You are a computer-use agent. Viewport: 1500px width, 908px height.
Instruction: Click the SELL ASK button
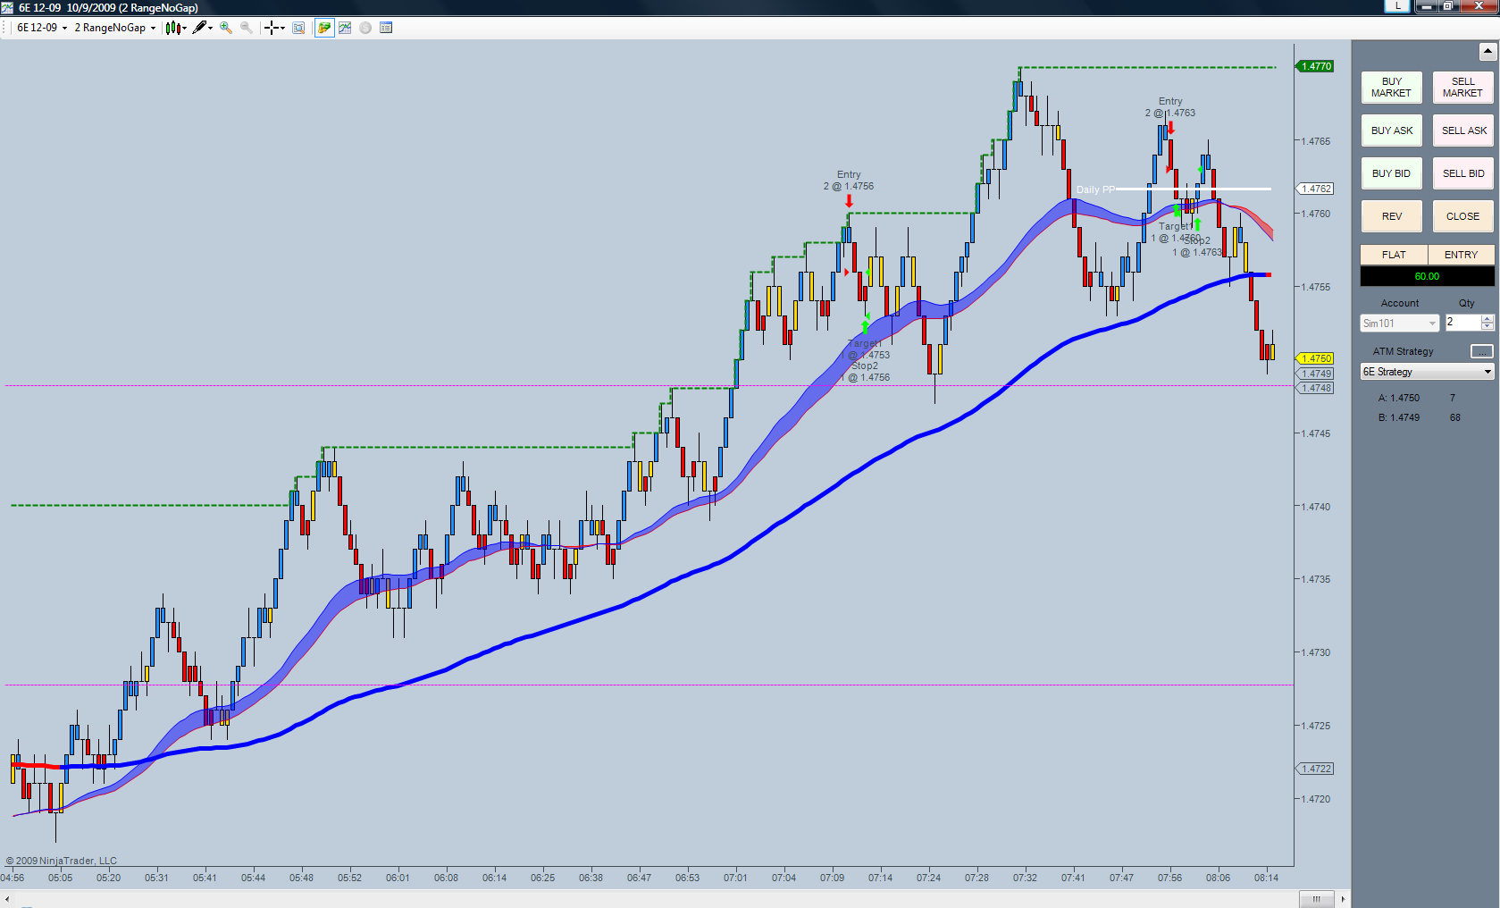tap(1462, 130)
